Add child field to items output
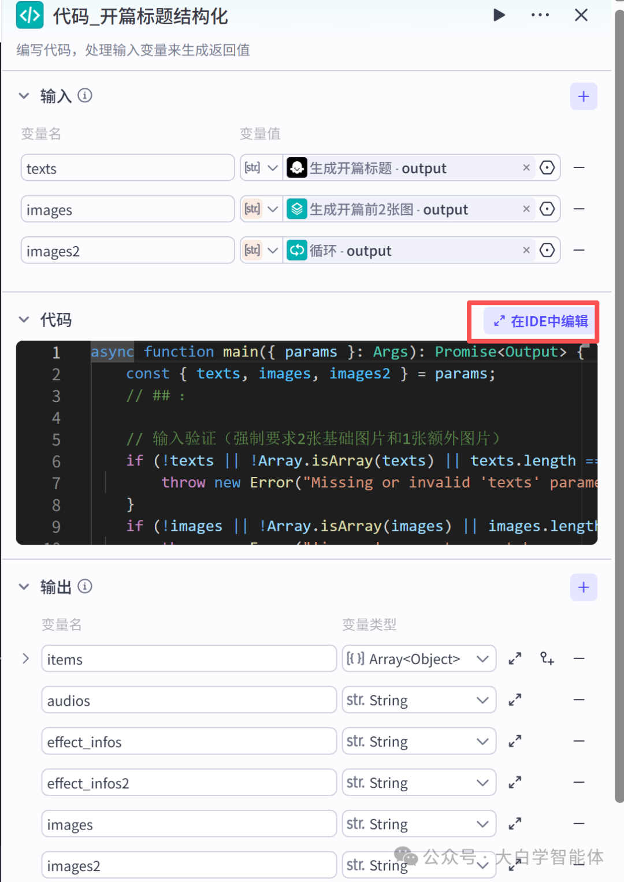The width and height of the screenshot is (624, 882). click(547, 658)
